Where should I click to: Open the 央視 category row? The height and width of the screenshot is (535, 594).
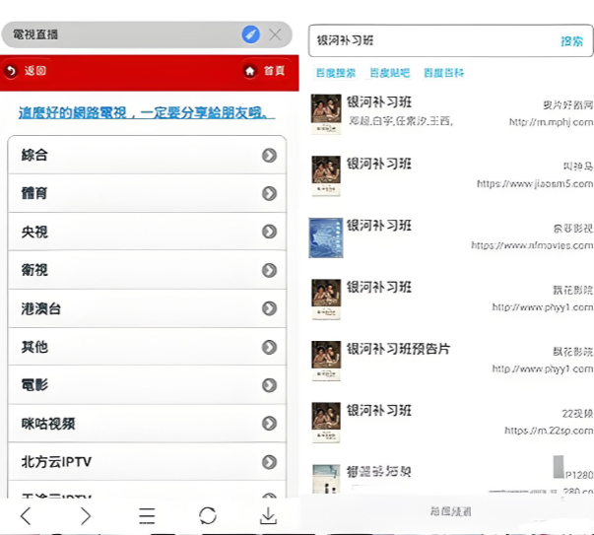[147, 232]
